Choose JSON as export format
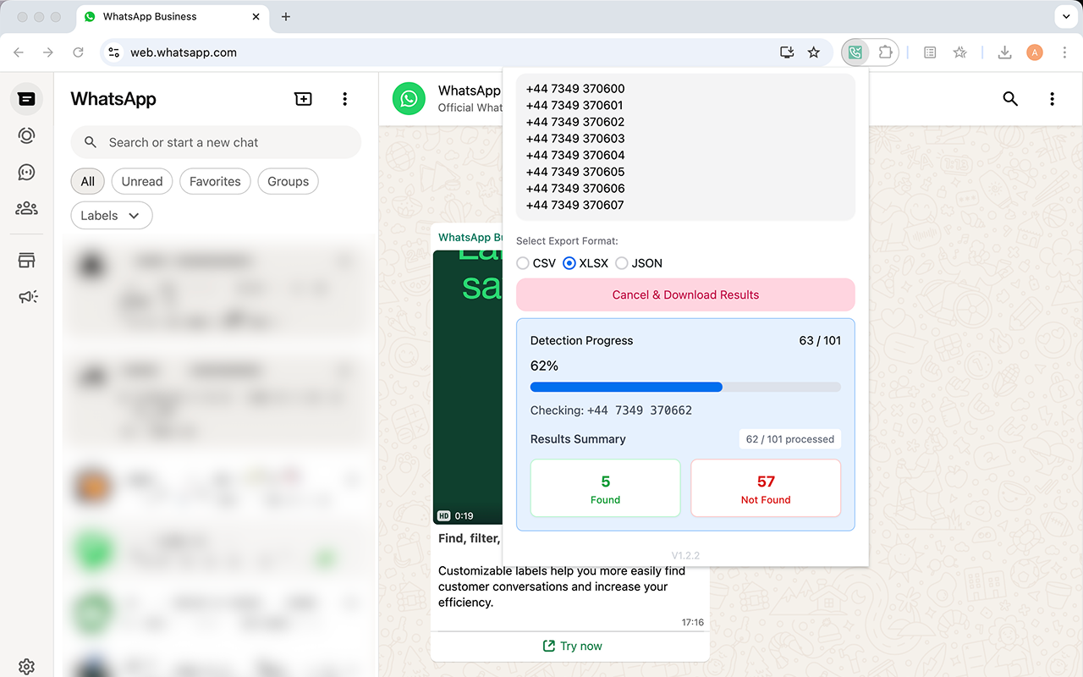 click(x=621, y=263)
